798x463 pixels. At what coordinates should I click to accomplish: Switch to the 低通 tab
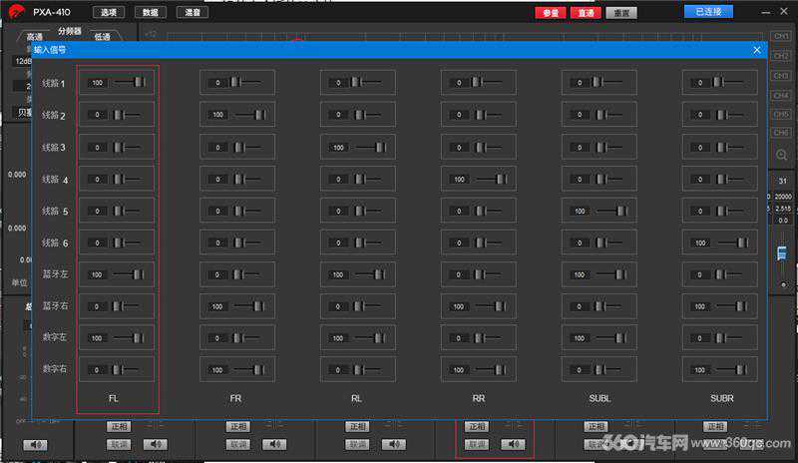102,36
